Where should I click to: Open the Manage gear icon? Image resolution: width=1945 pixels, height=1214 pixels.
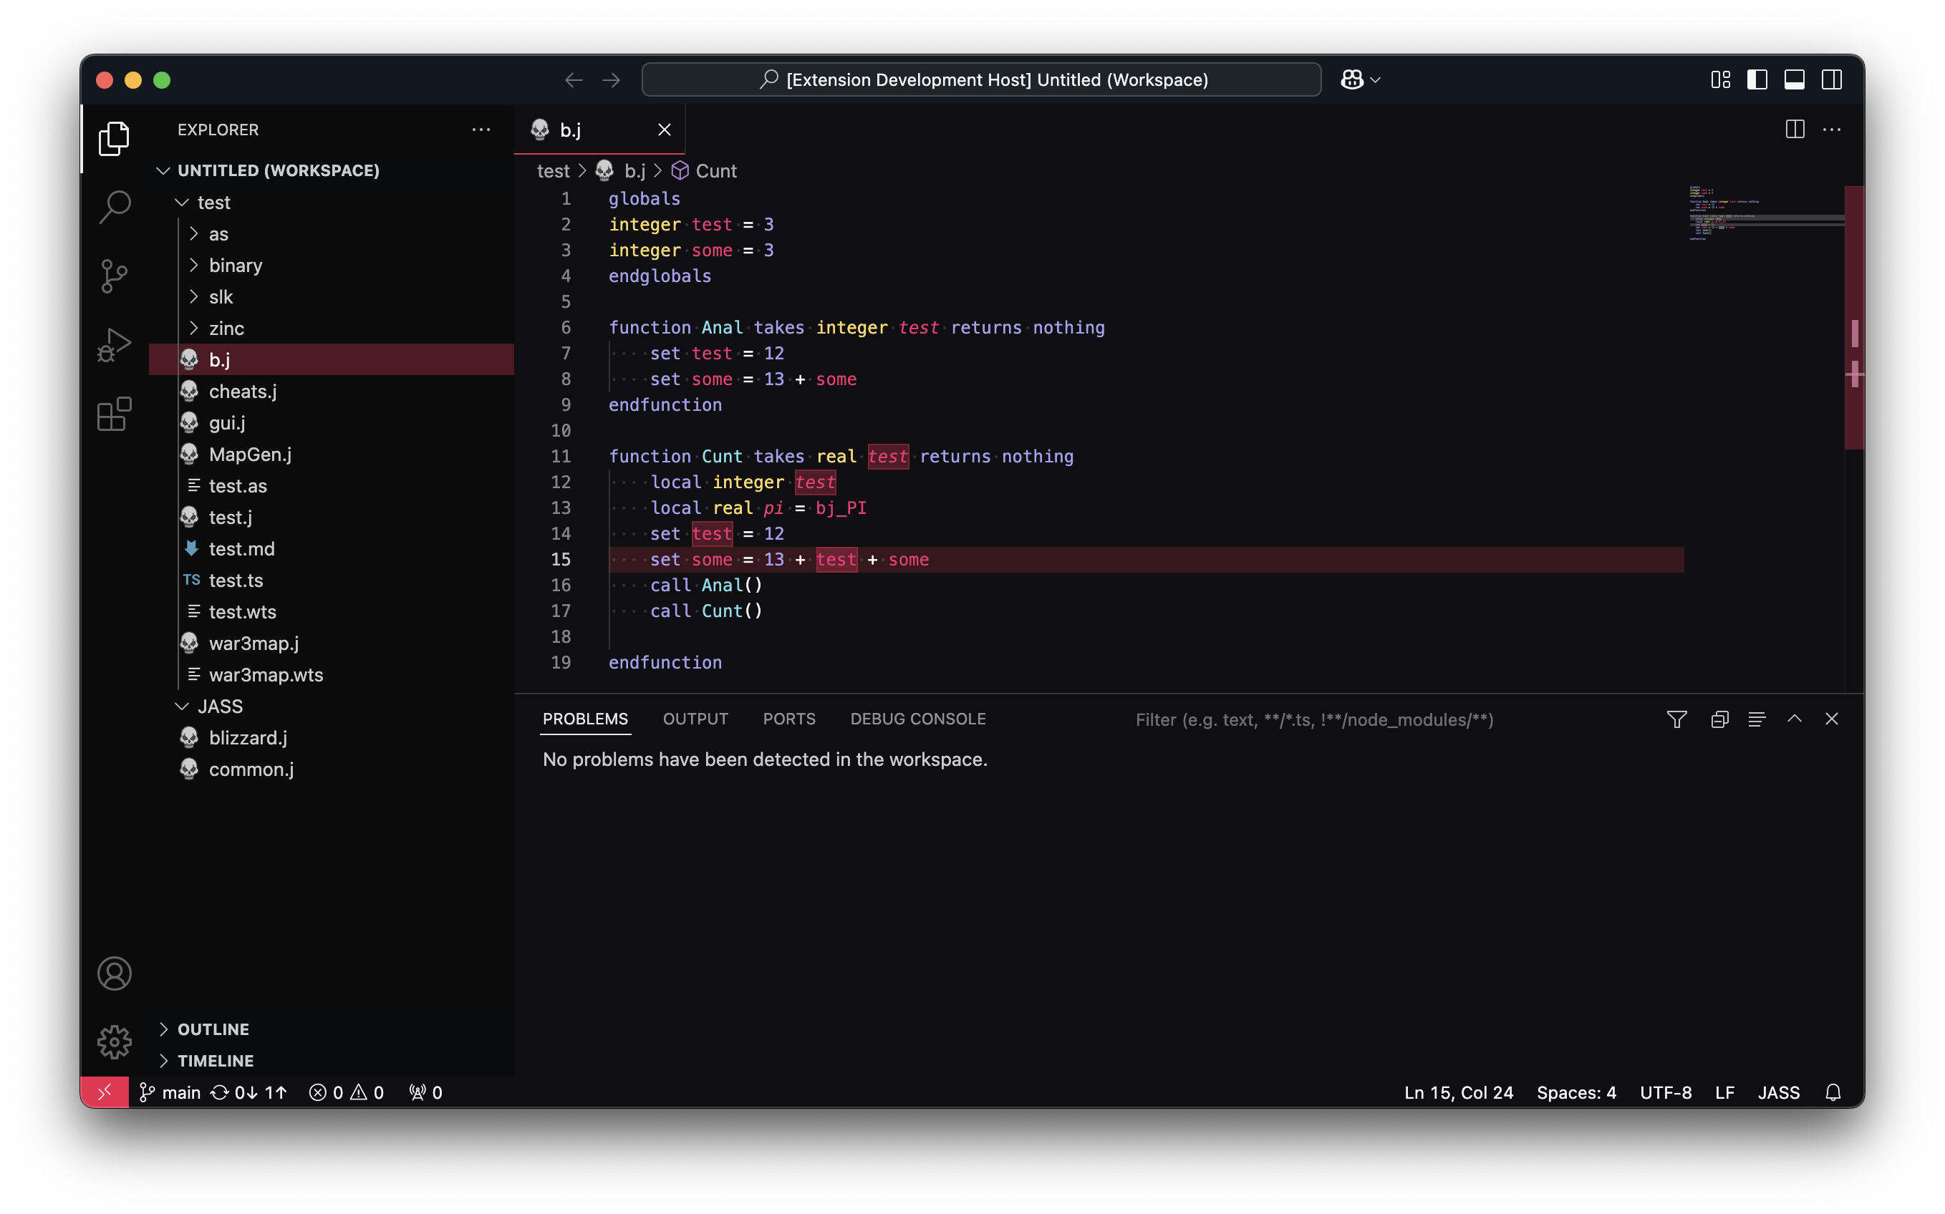[x=114, y=1041]
